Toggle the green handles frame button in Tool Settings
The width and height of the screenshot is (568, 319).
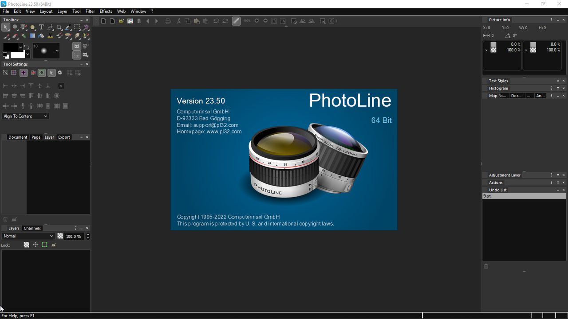tap(42, 73)
